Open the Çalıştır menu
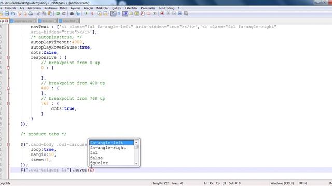The image size is (332, 186). click(117, 8)
